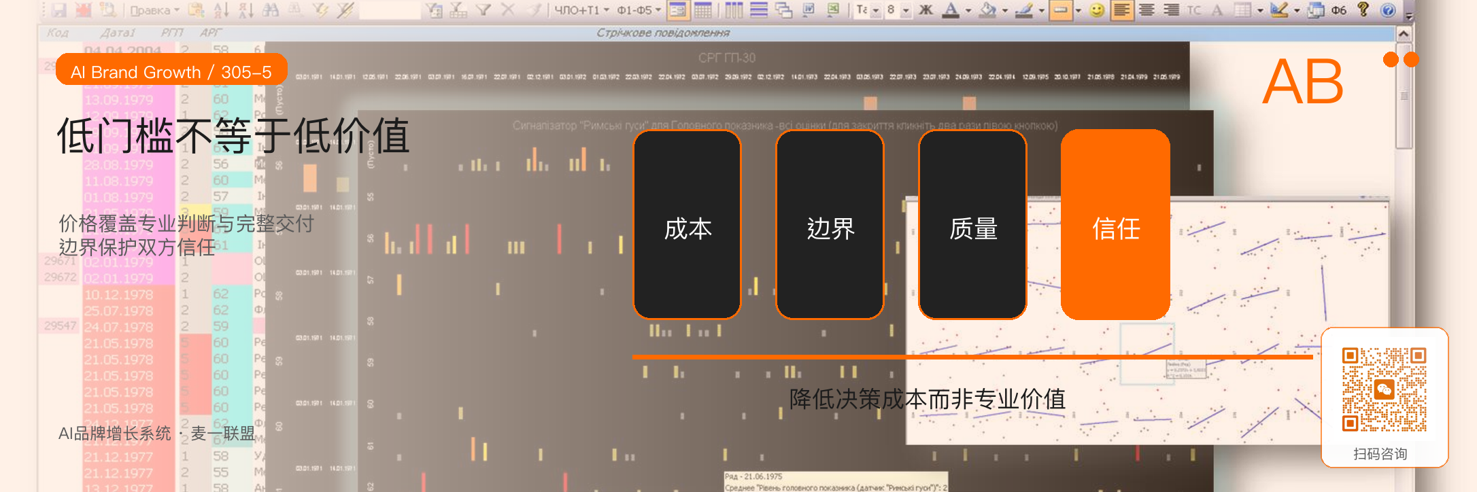Click the Ф6 toolbar item
The image size is (1477, 492).
coord(1339,10)
